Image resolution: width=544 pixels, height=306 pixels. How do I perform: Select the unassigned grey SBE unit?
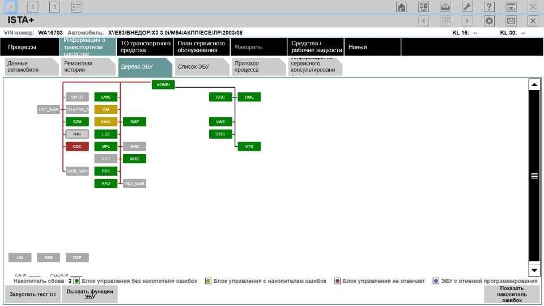[x=49, y=257]
